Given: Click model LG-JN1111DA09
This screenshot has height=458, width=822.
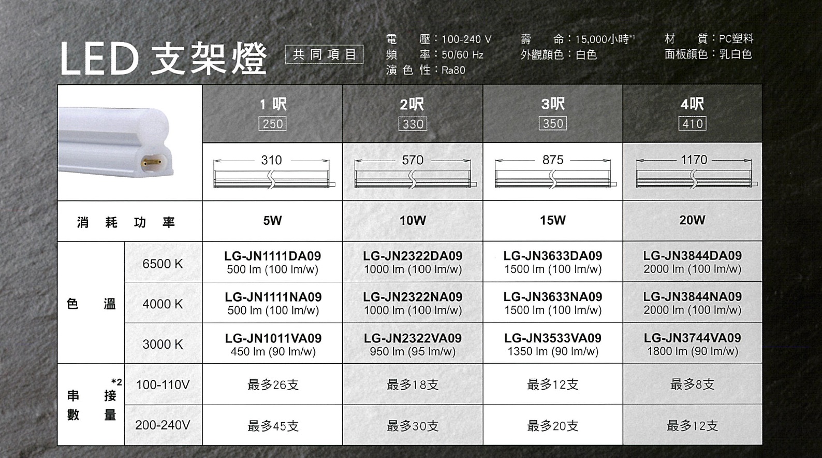Looking at the screenshot, I should coord(272,256).
